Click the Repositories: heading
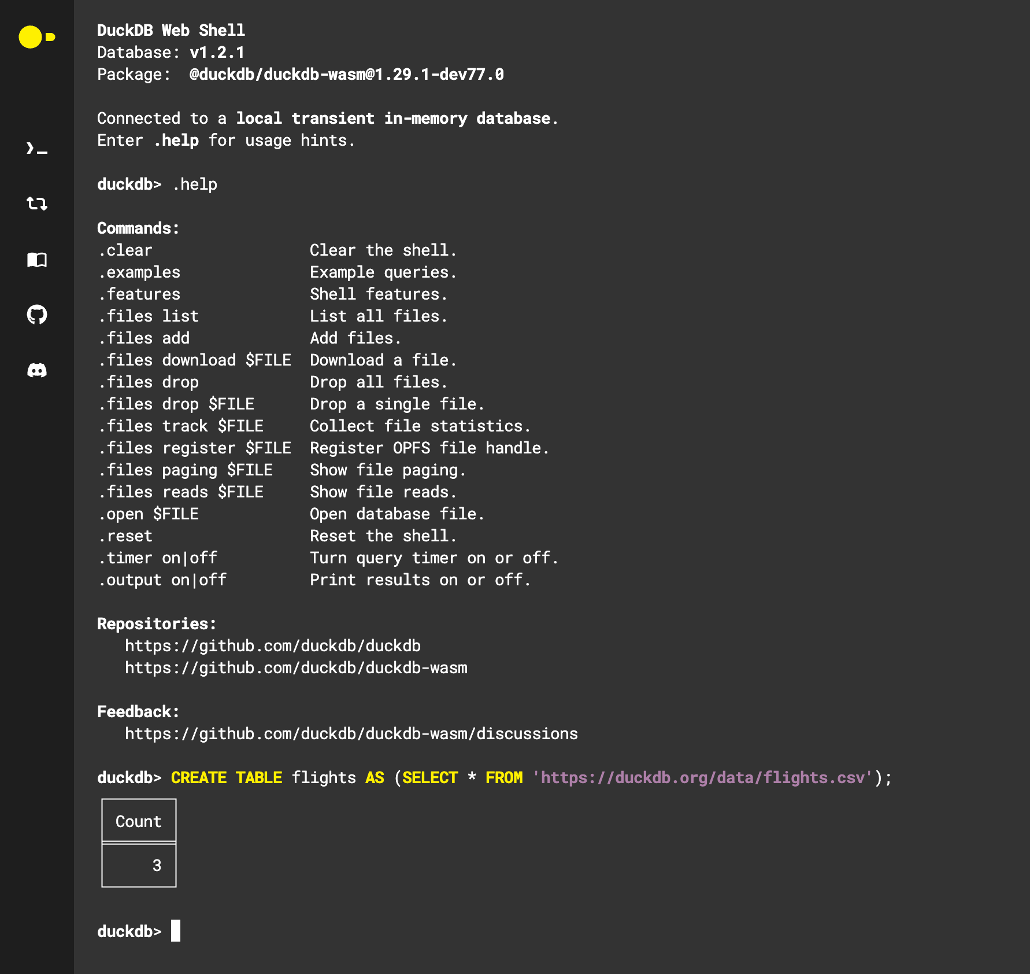The image size is (1030, 974). tap(157, 623)
